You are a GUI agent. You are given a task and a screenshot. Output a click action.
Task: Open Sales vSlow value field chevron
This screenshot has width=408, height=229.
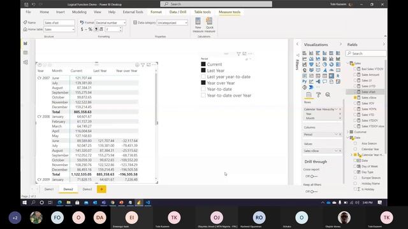coord(336,151)
